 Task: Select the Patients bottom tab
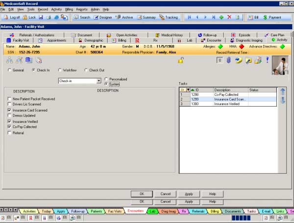(97, 211)
